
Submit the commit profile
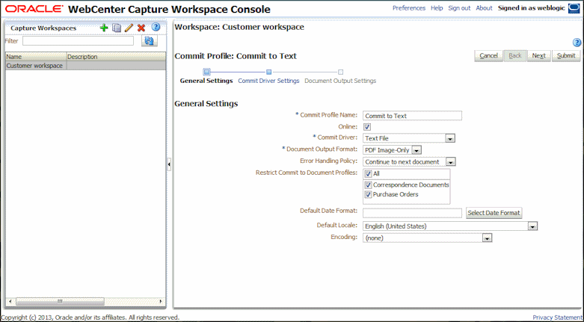(x=566, y=55)
